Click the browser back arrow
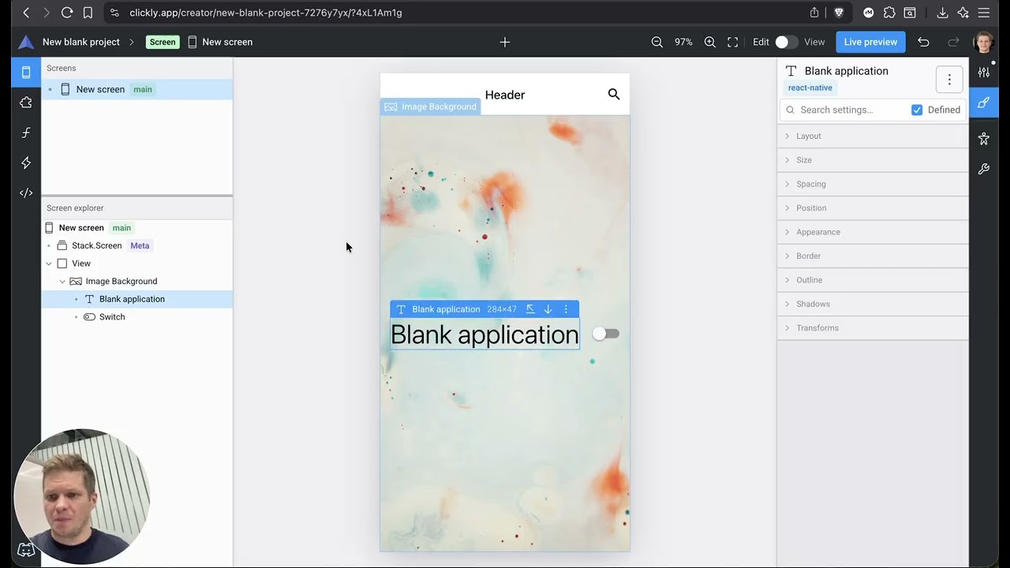This screenshot has width=1010, height=568. click(x=26, y=13)
